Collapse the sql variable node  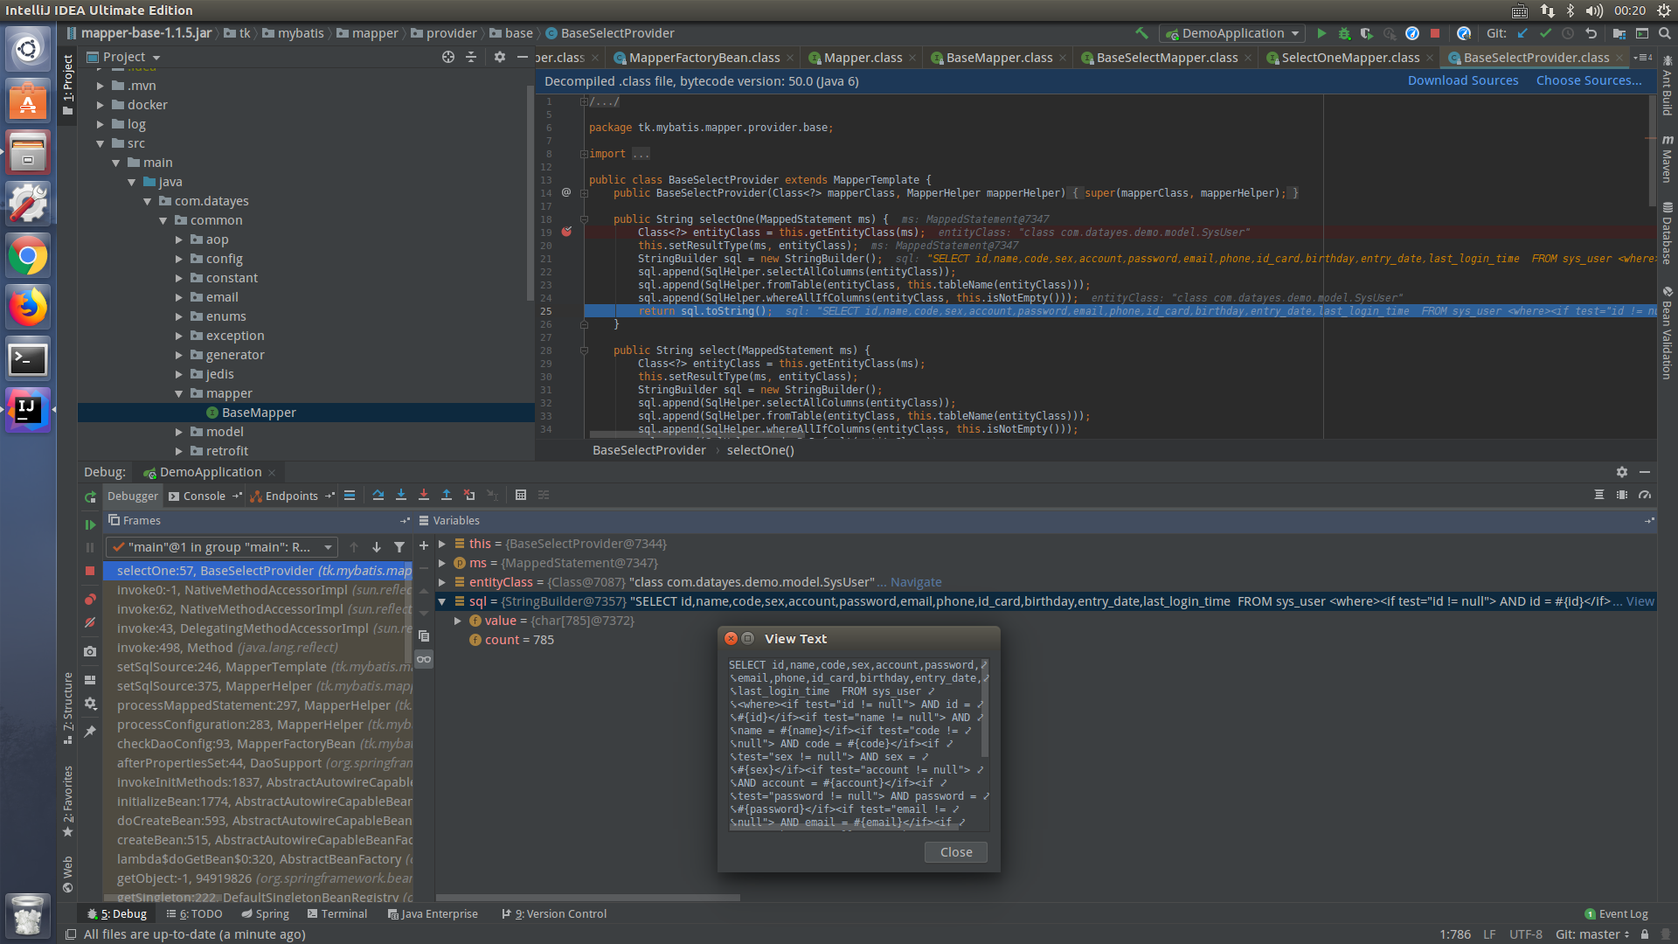442,601
